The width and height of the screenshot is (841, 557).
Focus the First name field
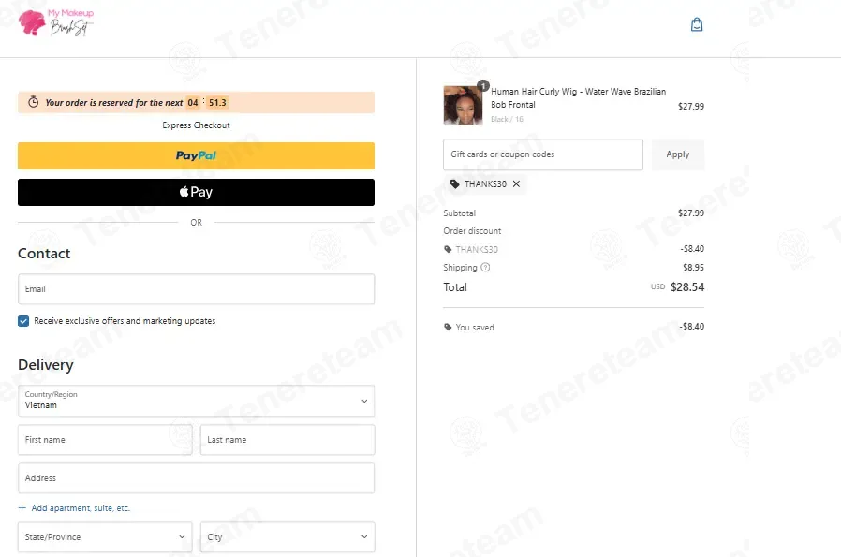105,440
